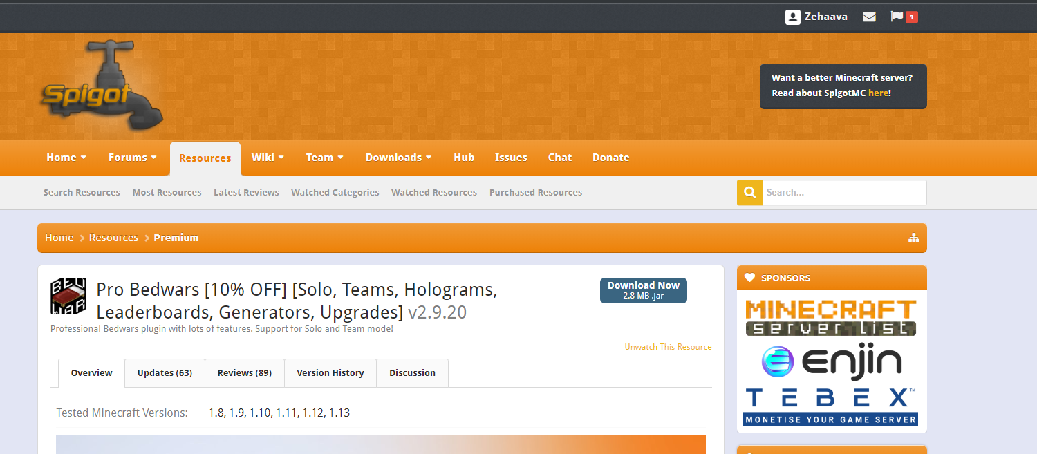
Task: Click Premium in the breadcrumb
Action: click(176, 238)
